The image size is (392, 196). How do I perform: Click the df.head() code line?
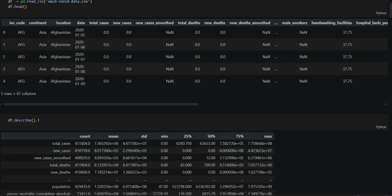point(17,7)
